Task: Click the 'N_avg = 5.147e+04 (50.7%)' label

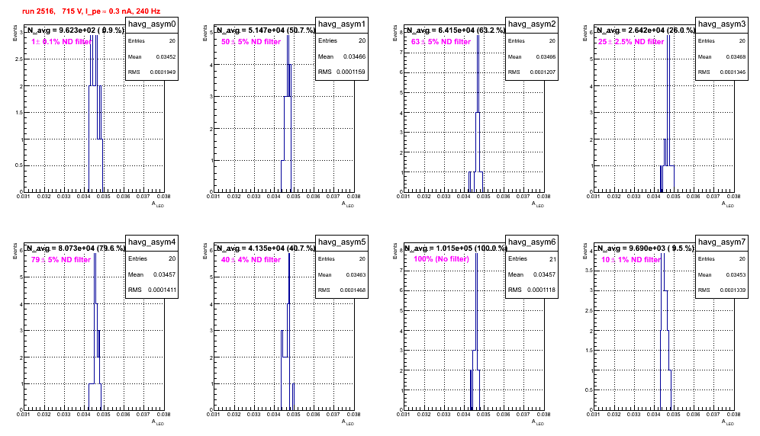Action: 266,30
